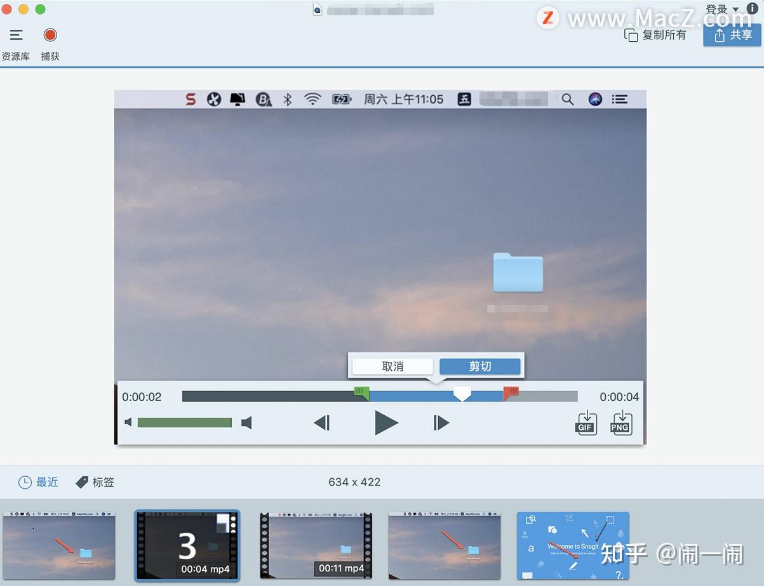
Task: Play the video
Action: (x=386, y=422)
